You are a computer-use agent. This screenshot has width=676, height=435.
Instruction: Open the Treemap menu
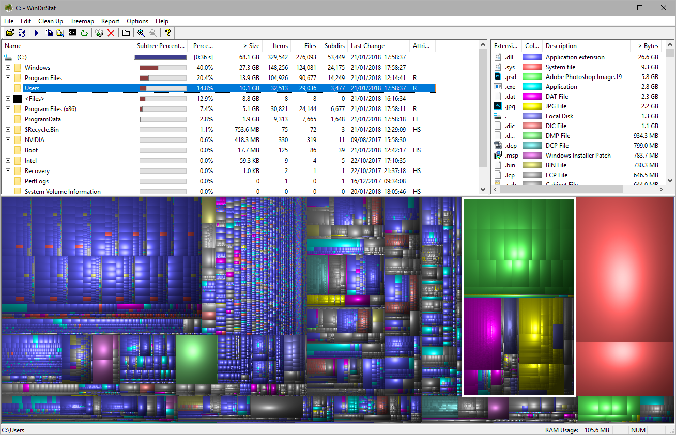point(82,21)
